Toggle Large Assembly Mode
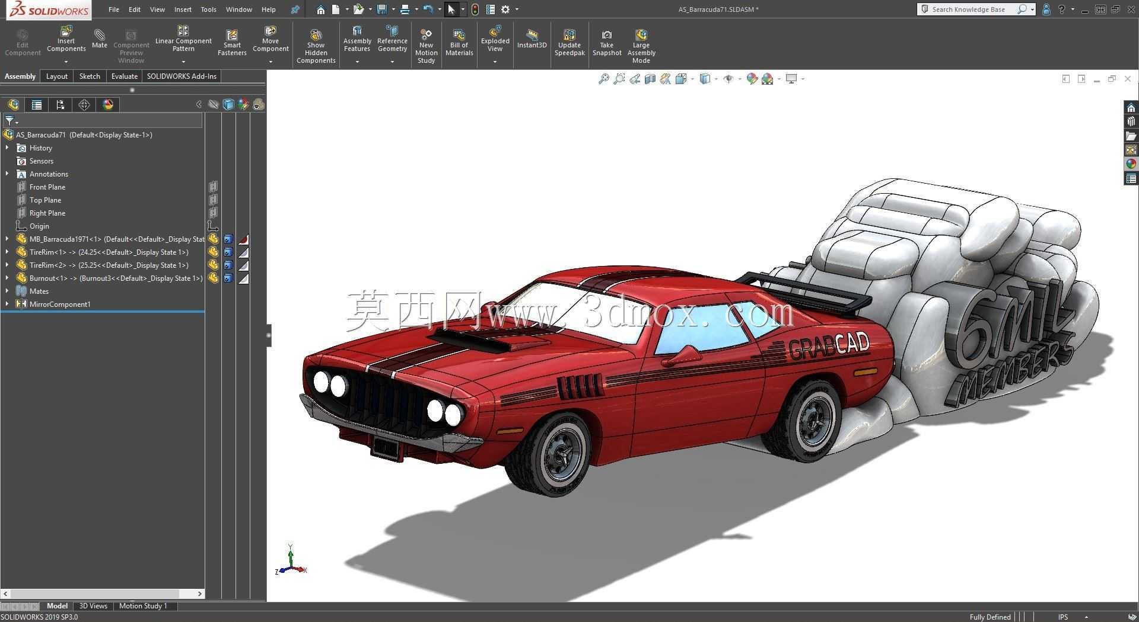 641,46
